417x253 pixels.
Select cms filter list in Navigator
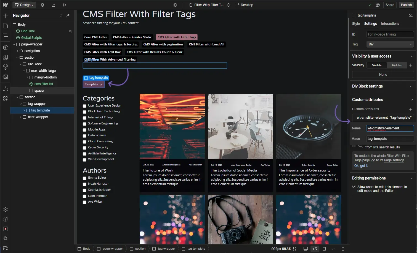[44, 84]
